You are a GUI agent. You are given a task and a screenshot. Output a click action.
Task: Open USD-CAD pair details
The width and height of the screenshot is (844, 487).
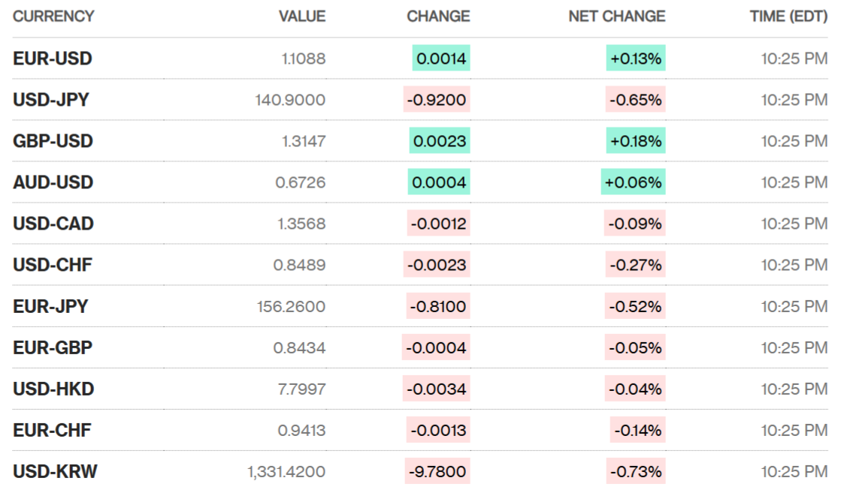(53, 224)
